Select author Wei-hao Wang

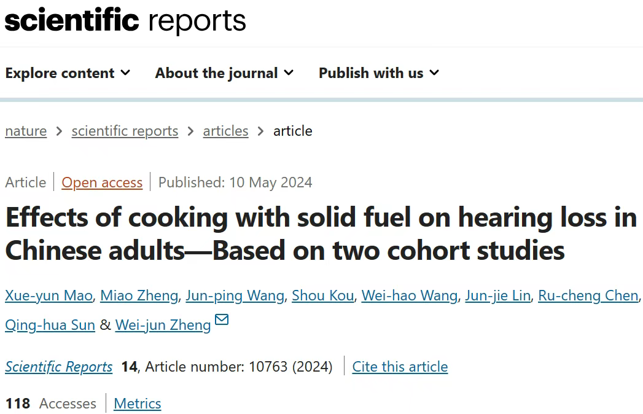point(409,295)
